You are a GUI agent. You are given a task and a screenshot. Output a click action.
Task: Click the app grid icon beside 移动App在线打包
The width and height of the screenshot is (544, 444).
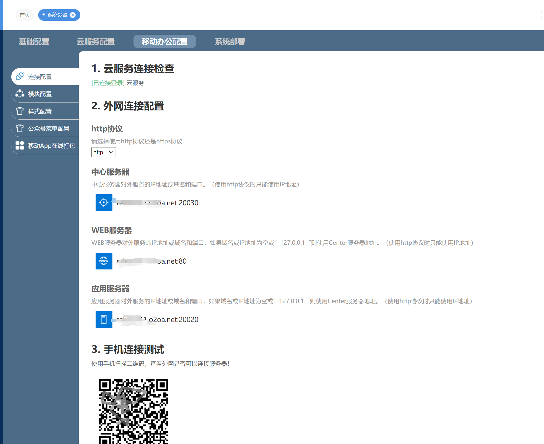point(20,145)
